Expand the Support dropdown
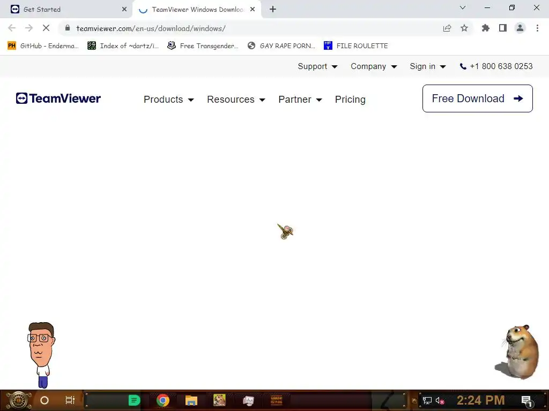This screenshot has width=549, height=411. [x=317, y=66]
